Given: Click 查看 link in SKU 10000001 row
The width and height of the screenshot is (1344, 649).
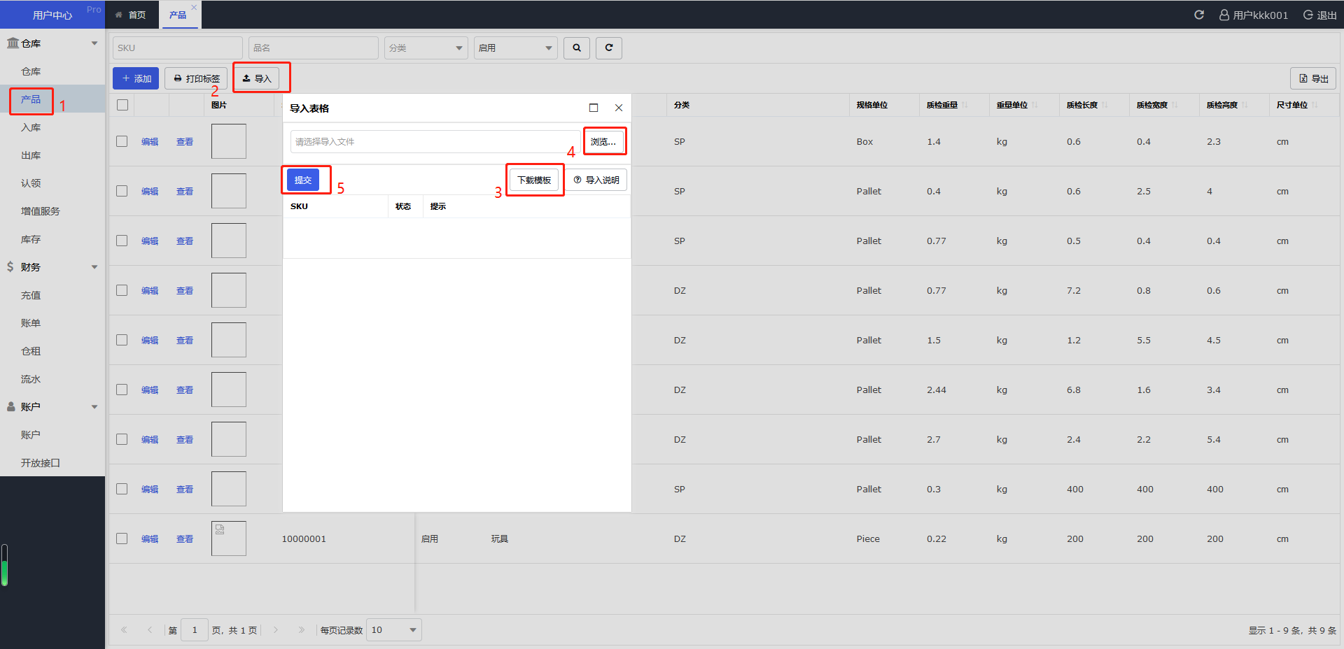Looking at the screenshot, I should click(185, 539).
